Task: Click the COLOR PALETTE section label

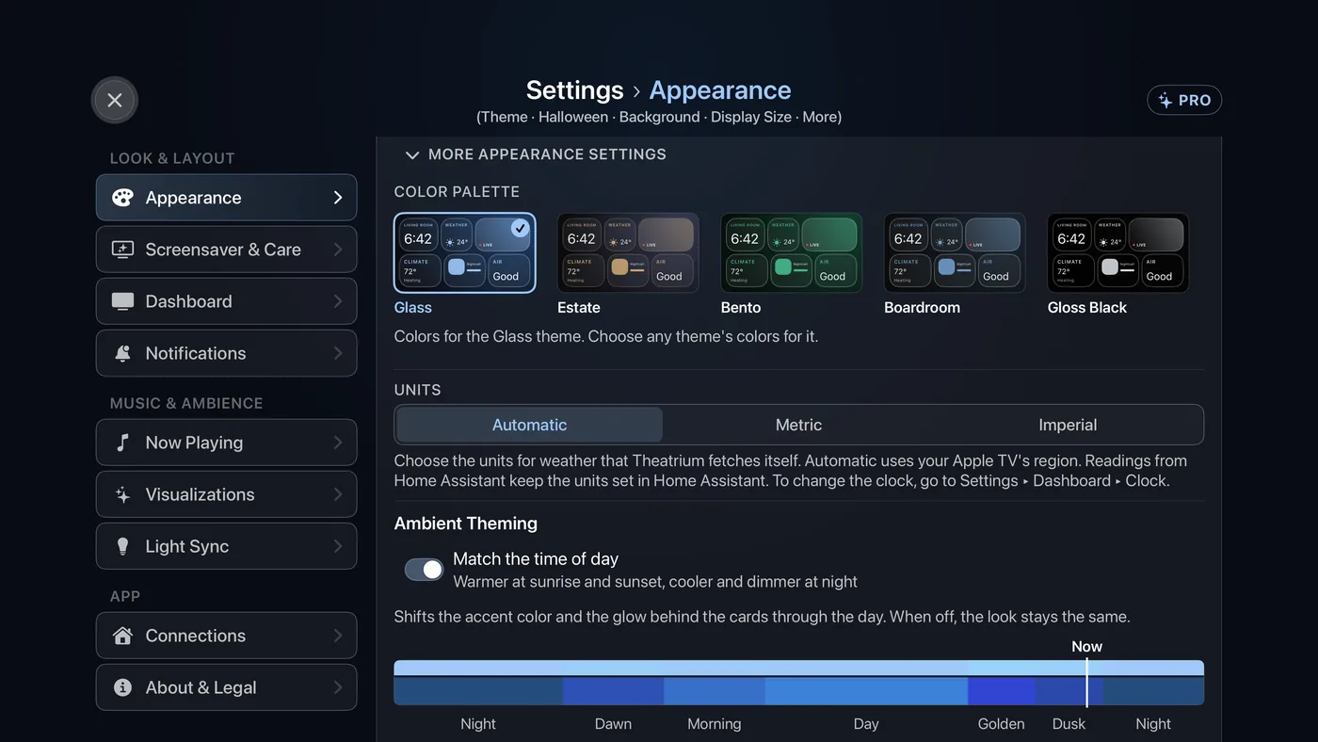Action: pos(457,192)
